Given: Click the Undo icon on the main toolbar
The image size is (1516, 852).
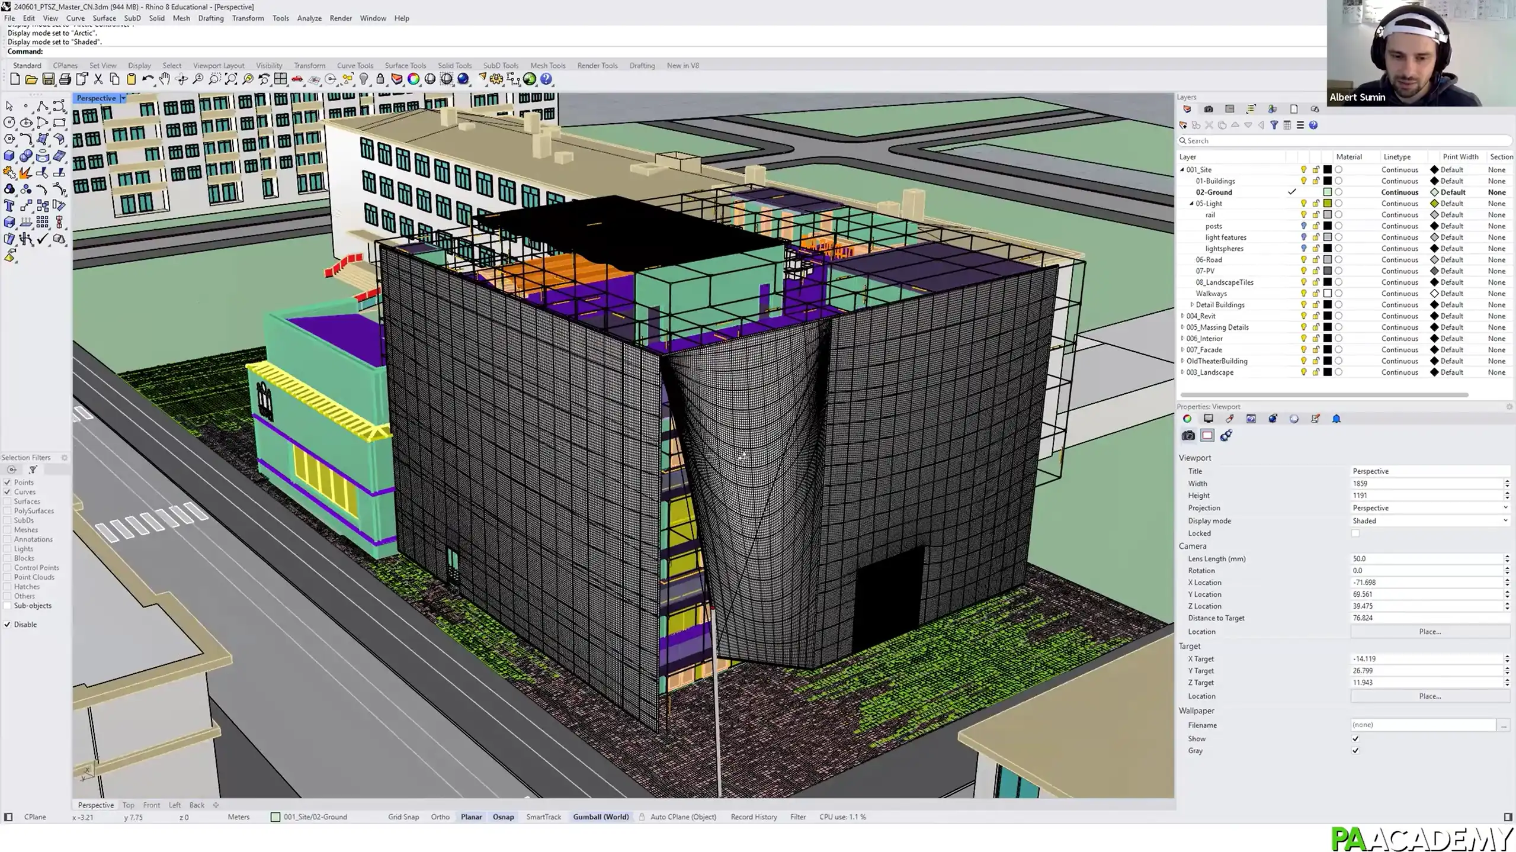Looking at the screenshot, I should pos(148,79).
